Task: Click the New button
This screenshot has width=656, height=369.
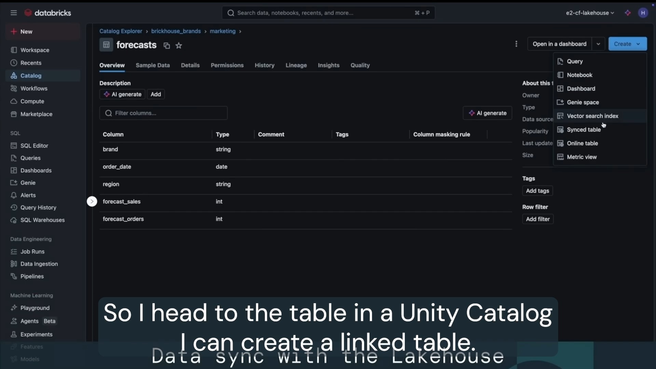Action: point(43,31)
